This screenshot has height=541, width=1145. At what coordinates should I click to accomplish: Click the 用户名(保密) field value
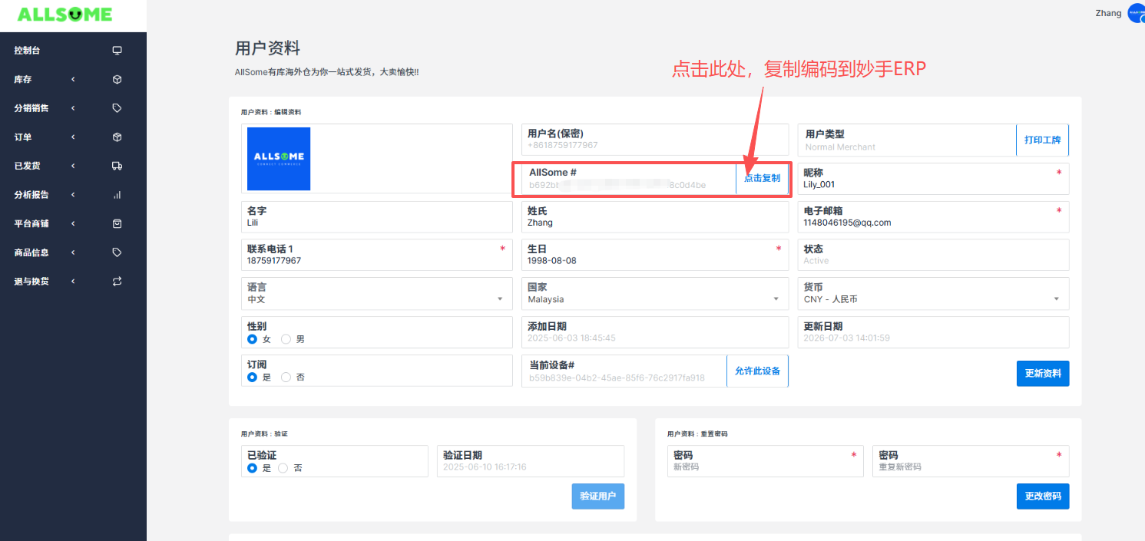[x=563, y=145]
